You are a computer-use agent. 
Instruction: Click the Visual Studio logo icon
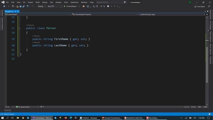coord(3,2)
